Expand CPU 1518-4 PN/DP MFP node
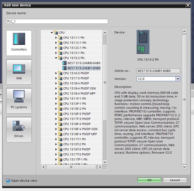This screenshot has height=191, width=194. [x=56, y=93]
